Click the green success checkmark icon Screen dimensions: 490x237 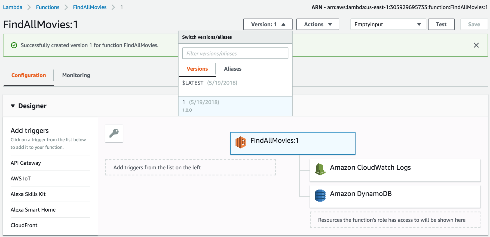coord(14,45)
